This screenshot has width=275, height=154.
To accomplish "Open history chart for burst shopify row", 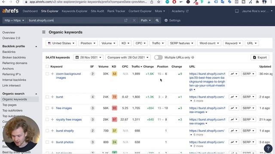I will coord(234,131).
